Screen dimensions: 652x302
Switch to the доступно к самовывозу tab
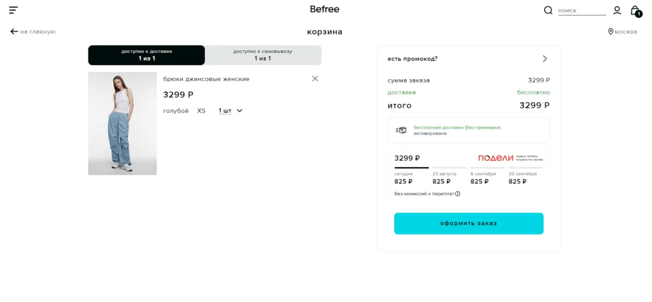263,55
